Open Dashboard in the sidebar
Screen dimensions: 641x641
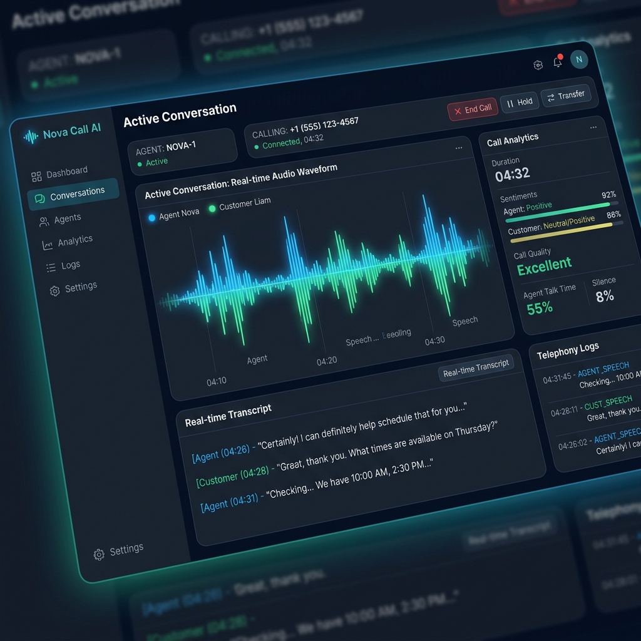59,173
